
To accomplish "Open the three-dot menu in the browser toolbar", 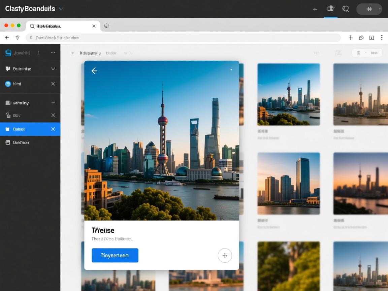I will 382,38.
